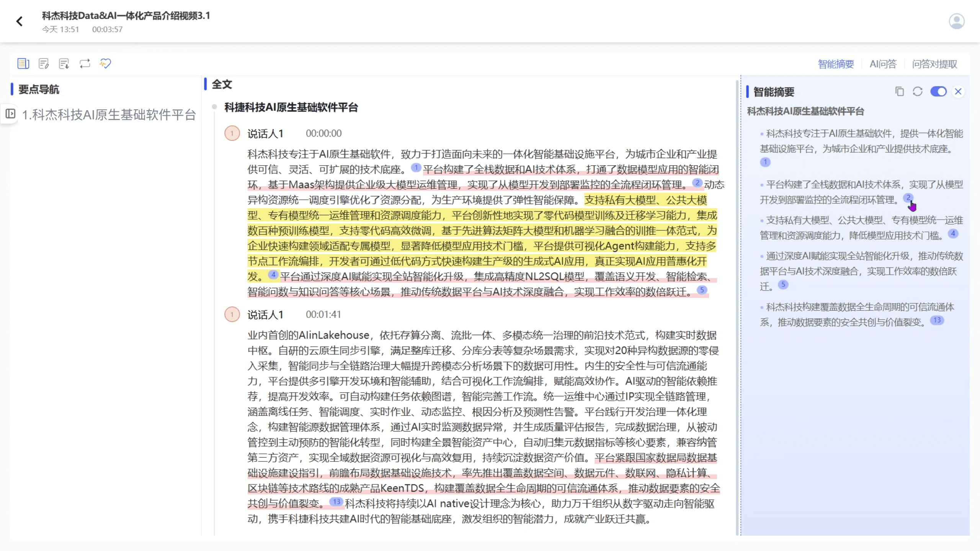980x551 pixels.
Task: Click the loop/replace arrows icon
Action: [x=85, y=64]
